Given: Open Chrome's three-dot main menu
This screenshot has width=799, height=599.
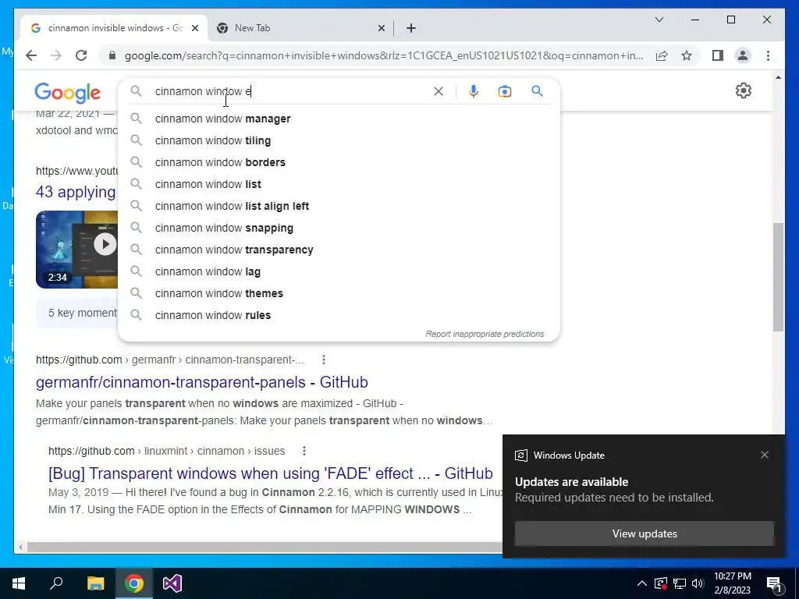Looking at the screenshot, I should pyautogui.click(x=768, y=55).
